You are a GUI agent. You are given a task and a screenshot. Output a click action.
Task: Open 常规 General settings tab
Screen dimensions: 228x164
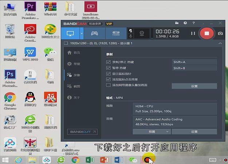click(74, 64)
